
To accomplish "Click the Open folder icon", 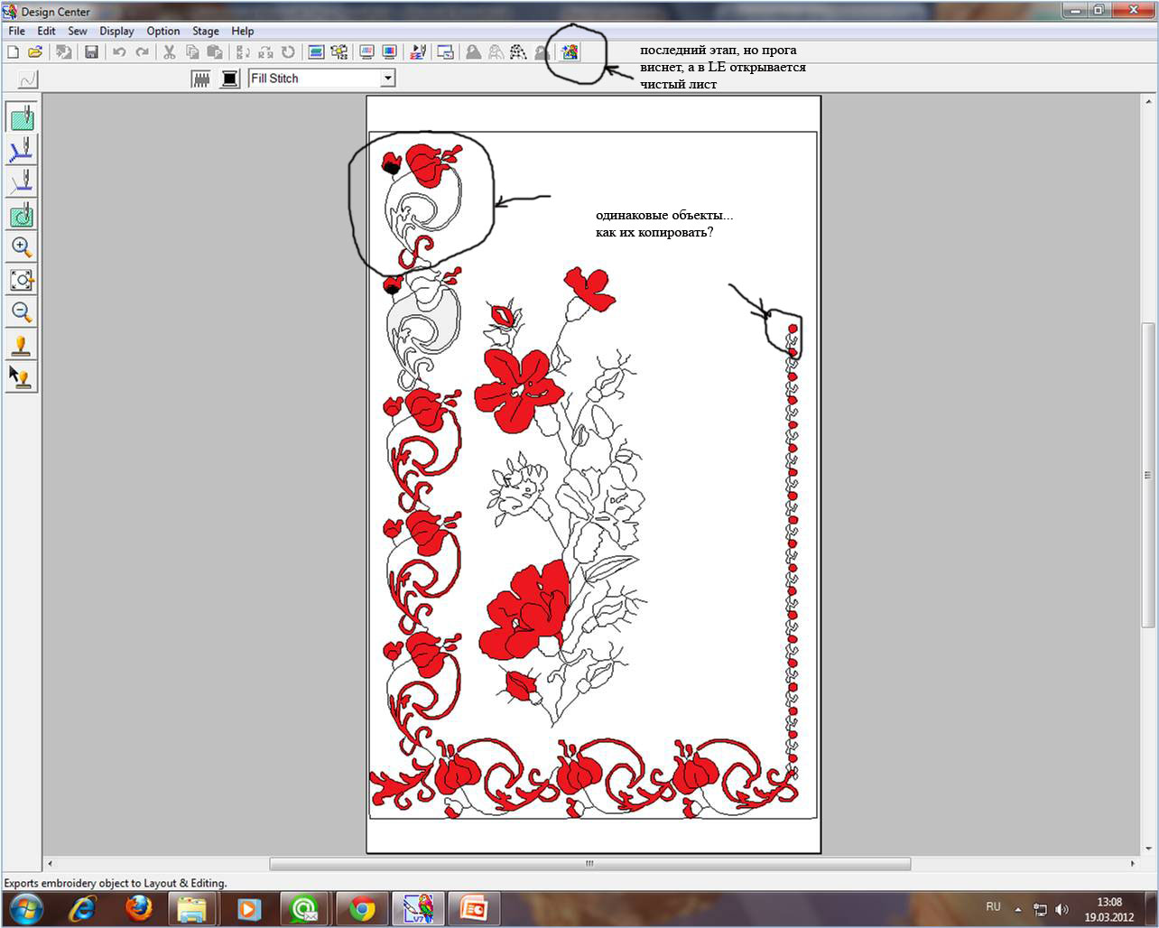I will point(35,52).
